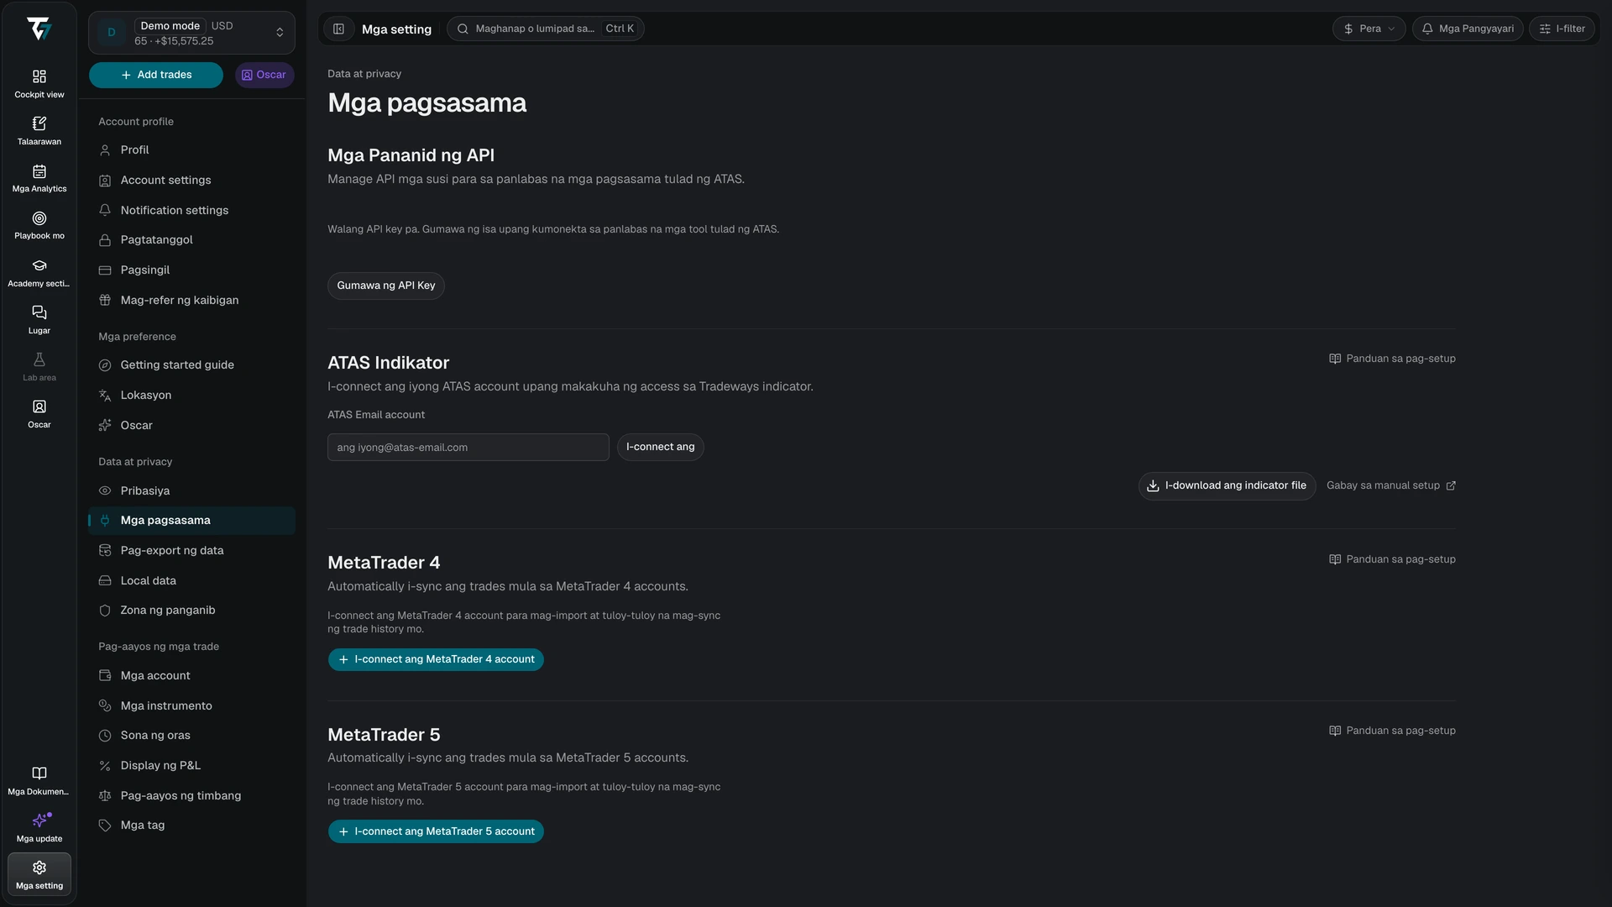This screenshot has height=907, width=1612.
Task: Toggle sidebar panel icon in header
Action: [x=338, y=29]
